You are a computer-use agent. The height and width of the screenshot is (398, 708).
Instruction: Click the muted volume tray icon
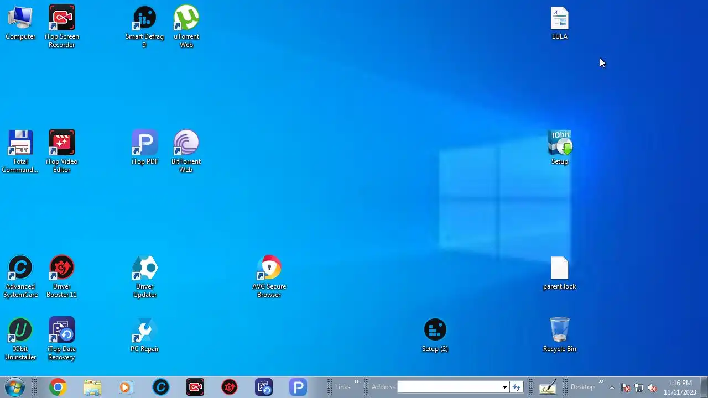(x=652, y=387)
